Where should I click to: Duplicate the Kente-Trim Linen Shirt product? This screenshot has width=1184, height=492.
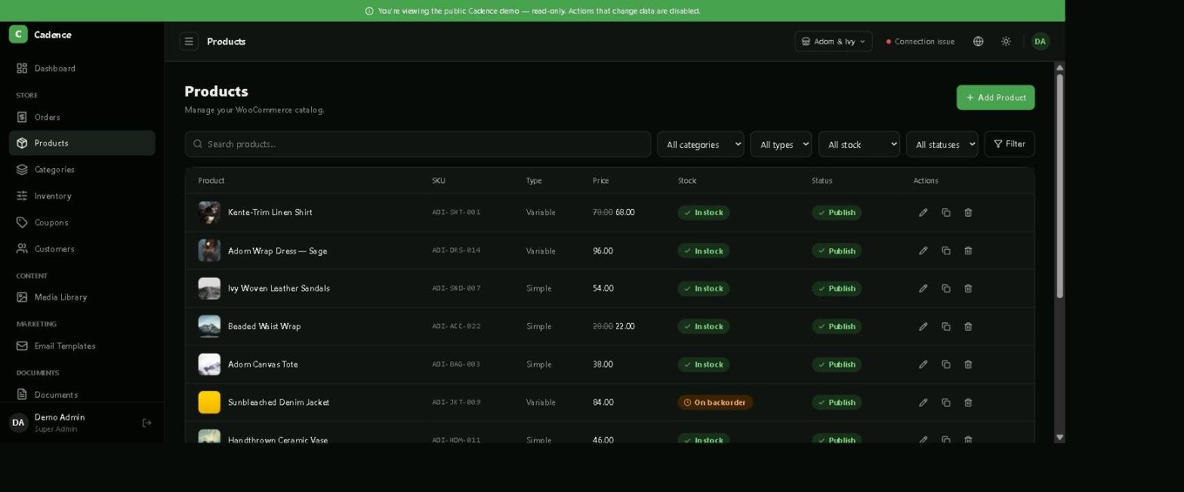pos(945,213)
